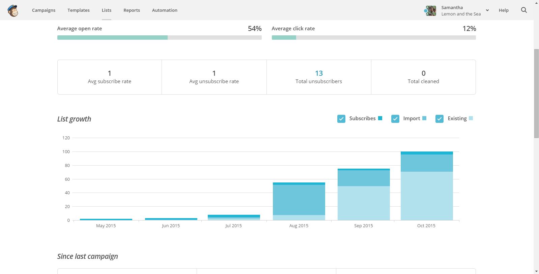Disable the Existing checkbox
This screenshot has height=274, width=539.
pos(439,119)
